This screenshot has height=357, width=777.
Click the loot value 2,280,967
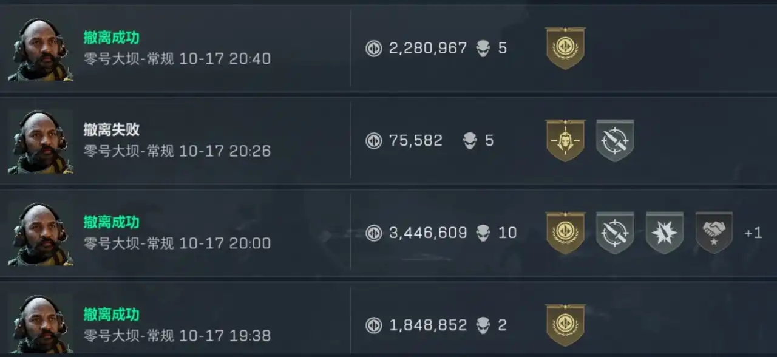click(428, 49)
